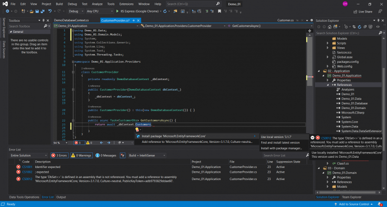
Task: Open the Debug configuration dropdown
Action: click(75, 11)
